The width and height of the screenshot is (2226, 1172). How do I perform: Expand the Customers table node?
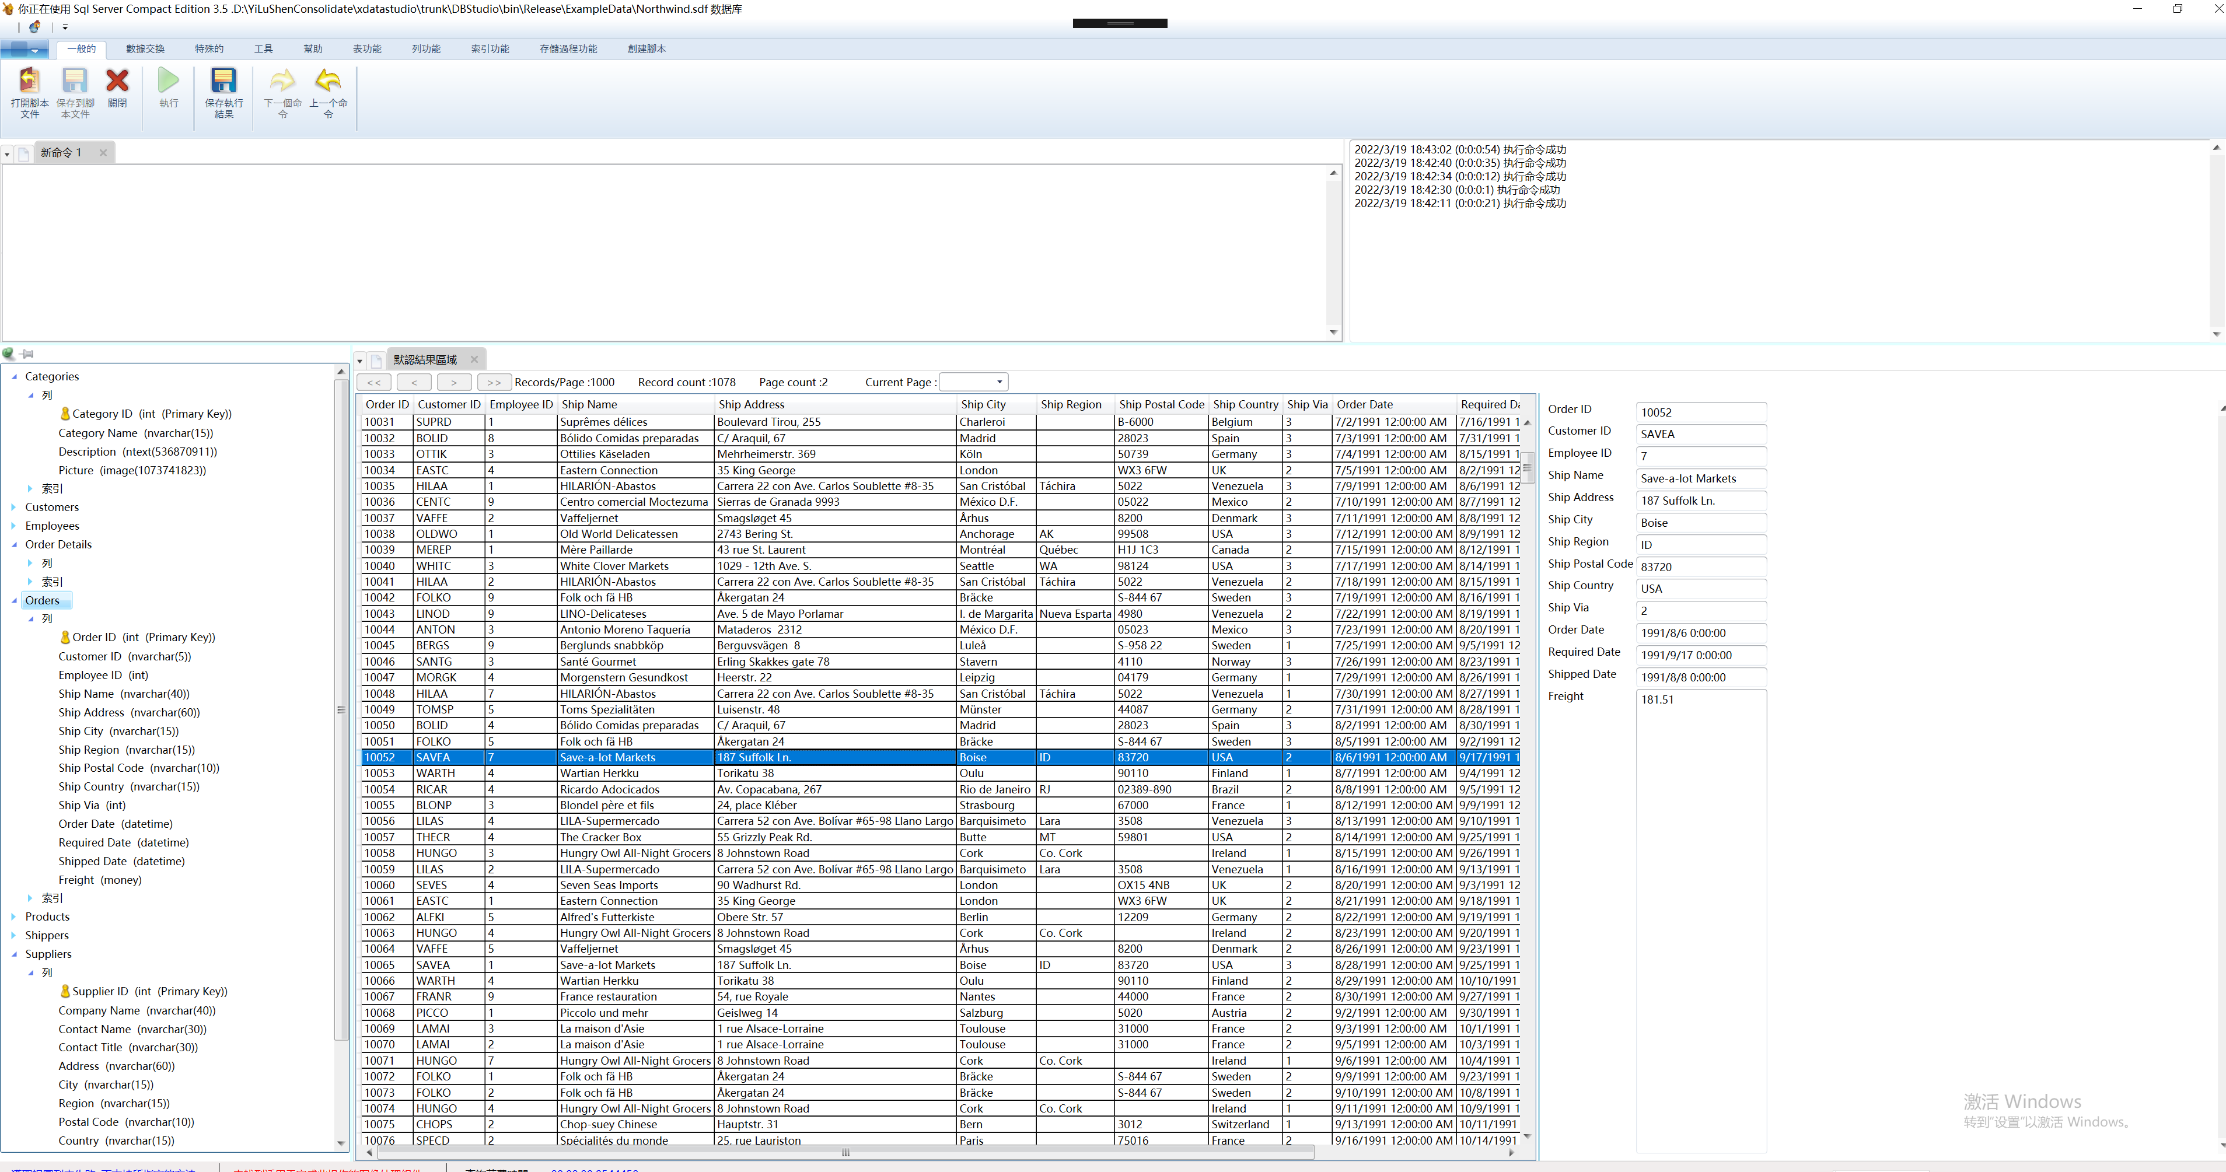14,507
